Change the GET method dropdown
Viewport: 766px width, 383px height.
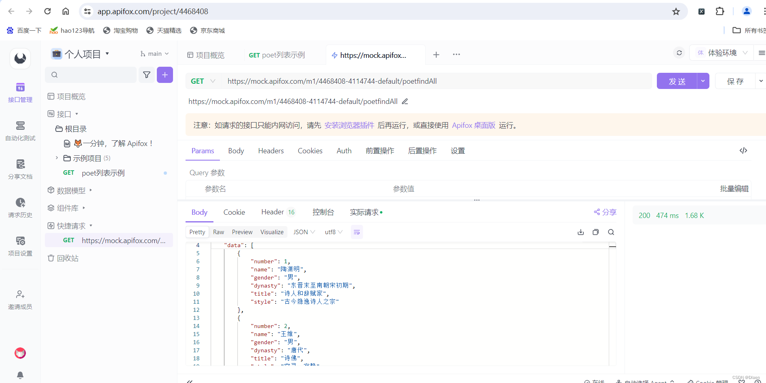203,81
